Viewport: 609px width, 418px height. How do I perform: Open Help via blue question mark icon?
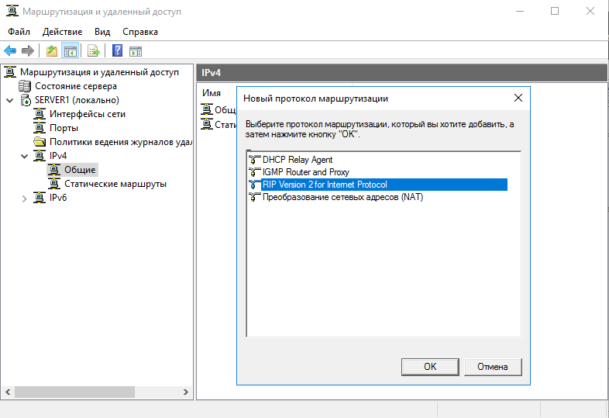click(117, 51)
